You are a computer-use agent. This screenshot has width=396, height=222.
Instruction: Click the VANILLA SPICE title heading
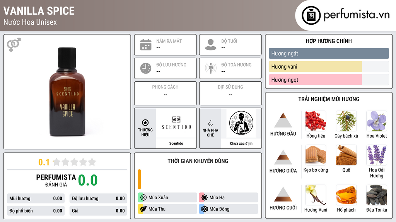pyautogui.click(x=39, y=11)
